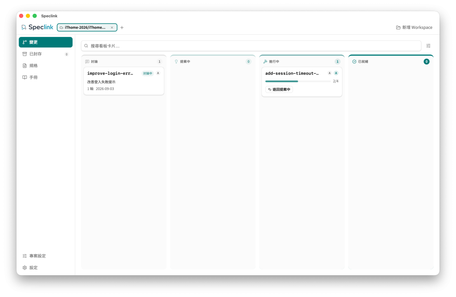Image resolution: width=456 pixels, height=297 pixels.
Task: Click the 1 輪 round label
Action: tap(90, 89)
